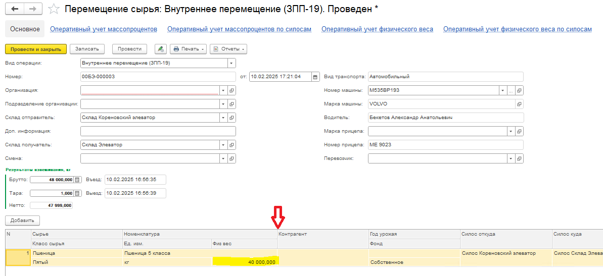Click the forward navigation arrow
This screenshot has height=276, width=603.
33,10
